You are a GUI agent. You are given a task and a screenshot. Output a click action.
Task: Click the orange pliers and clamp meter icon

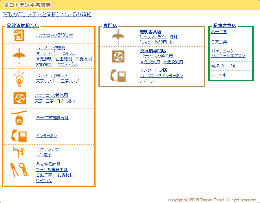pos(19,170)
